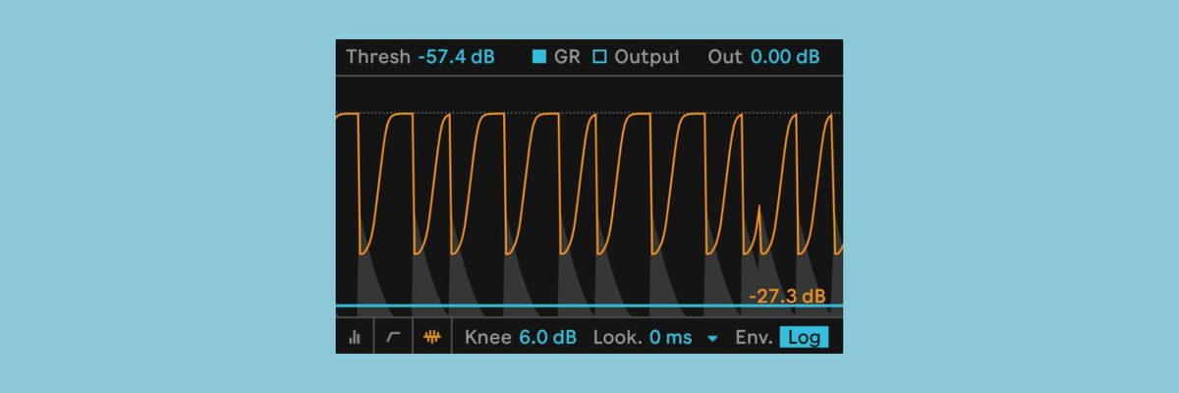The height and width of the screenshot is (393, 1179).
Task: Click the Look. label
Action: pos(617,338)
